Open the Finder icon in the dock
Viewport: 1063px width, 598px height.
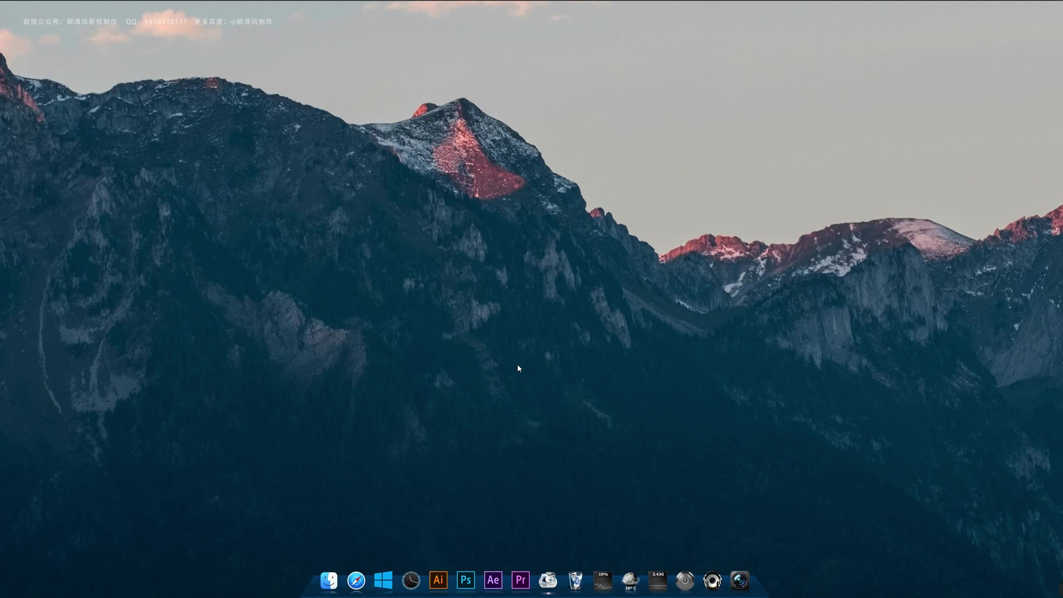(329, 580)
